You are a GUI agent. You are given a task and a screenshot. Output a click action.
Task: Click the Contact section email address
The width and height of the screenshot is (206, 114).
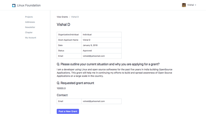(94, 101)
